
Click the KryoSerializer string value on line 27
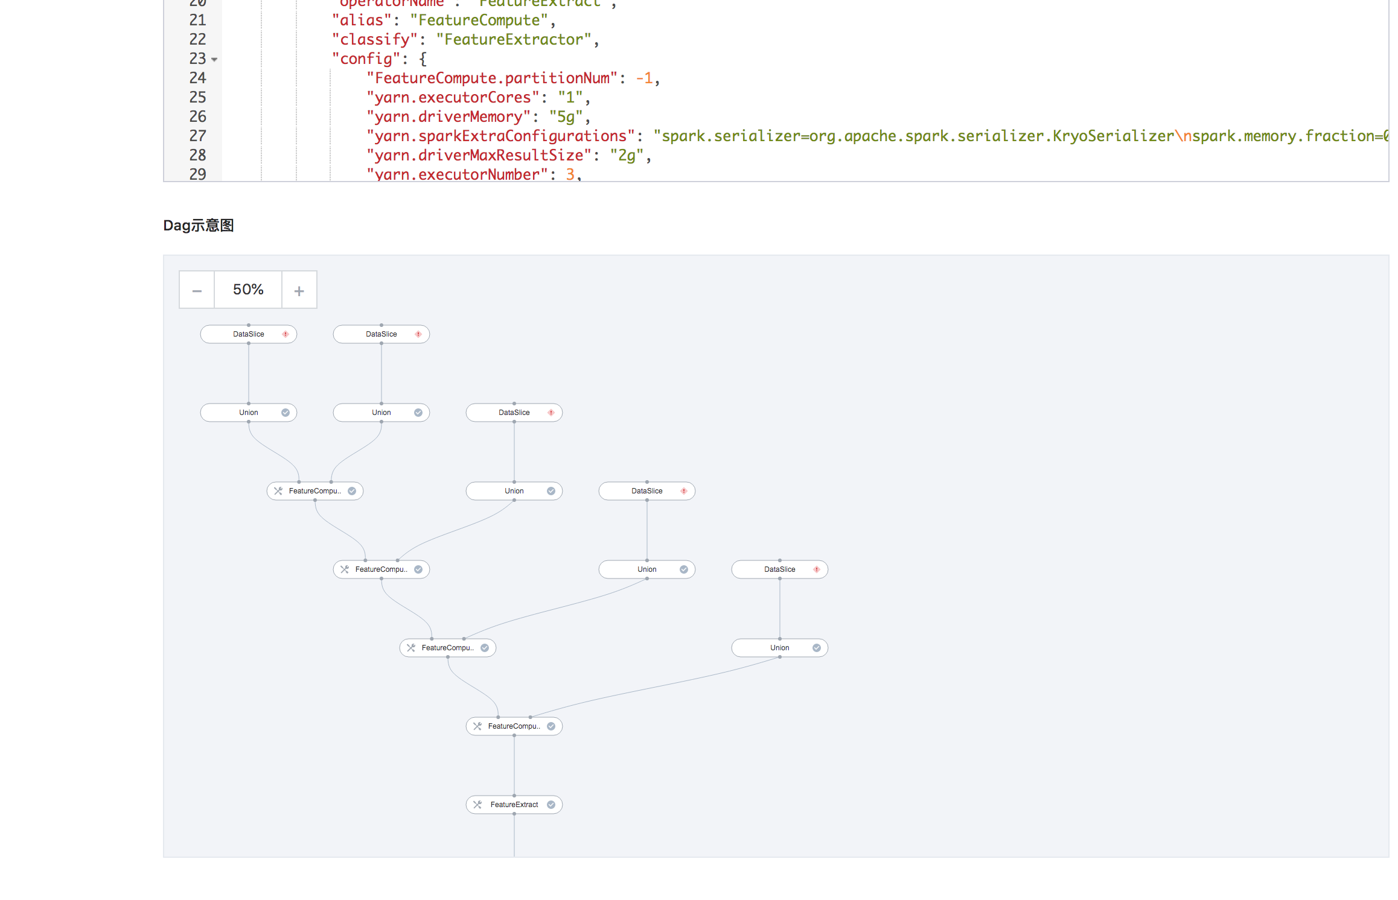coord(1020,136)
